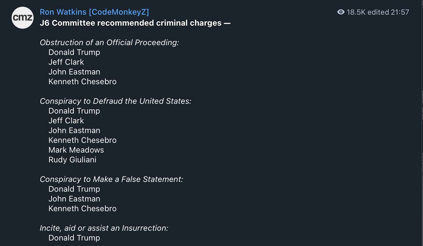Click the edited 21:57 timestamp
This screenshot has height=246, width=423.
pos(388,12)
